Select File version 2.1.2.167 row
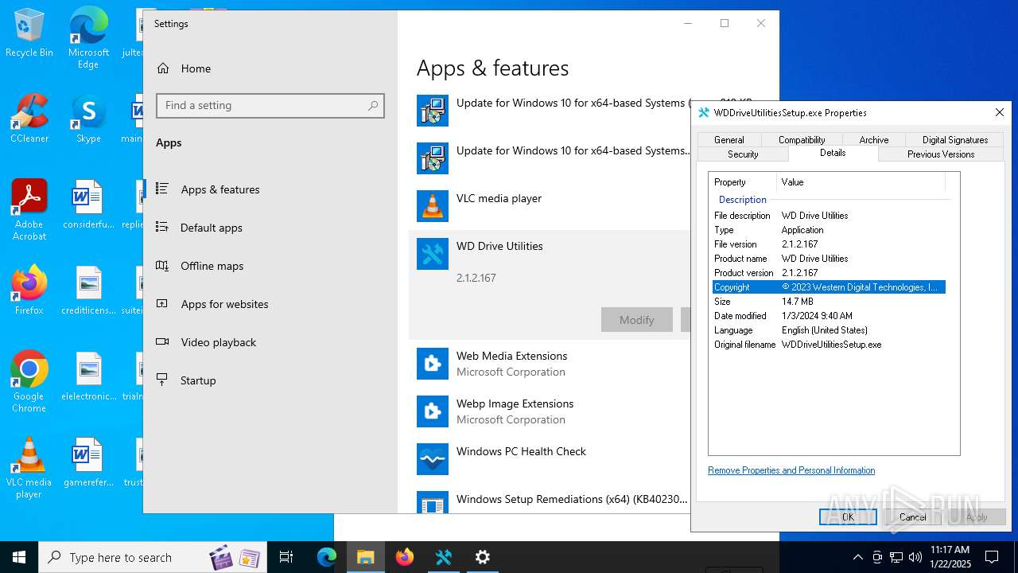 [829, 244]
